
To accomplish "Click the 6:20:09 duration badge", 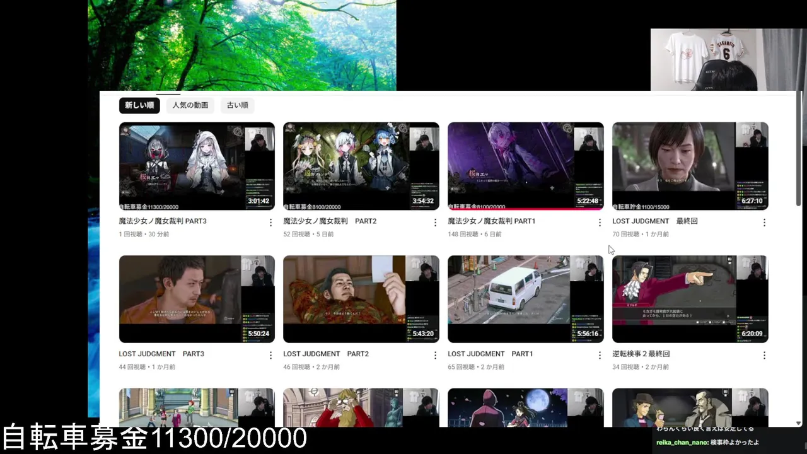I will 752,334.
